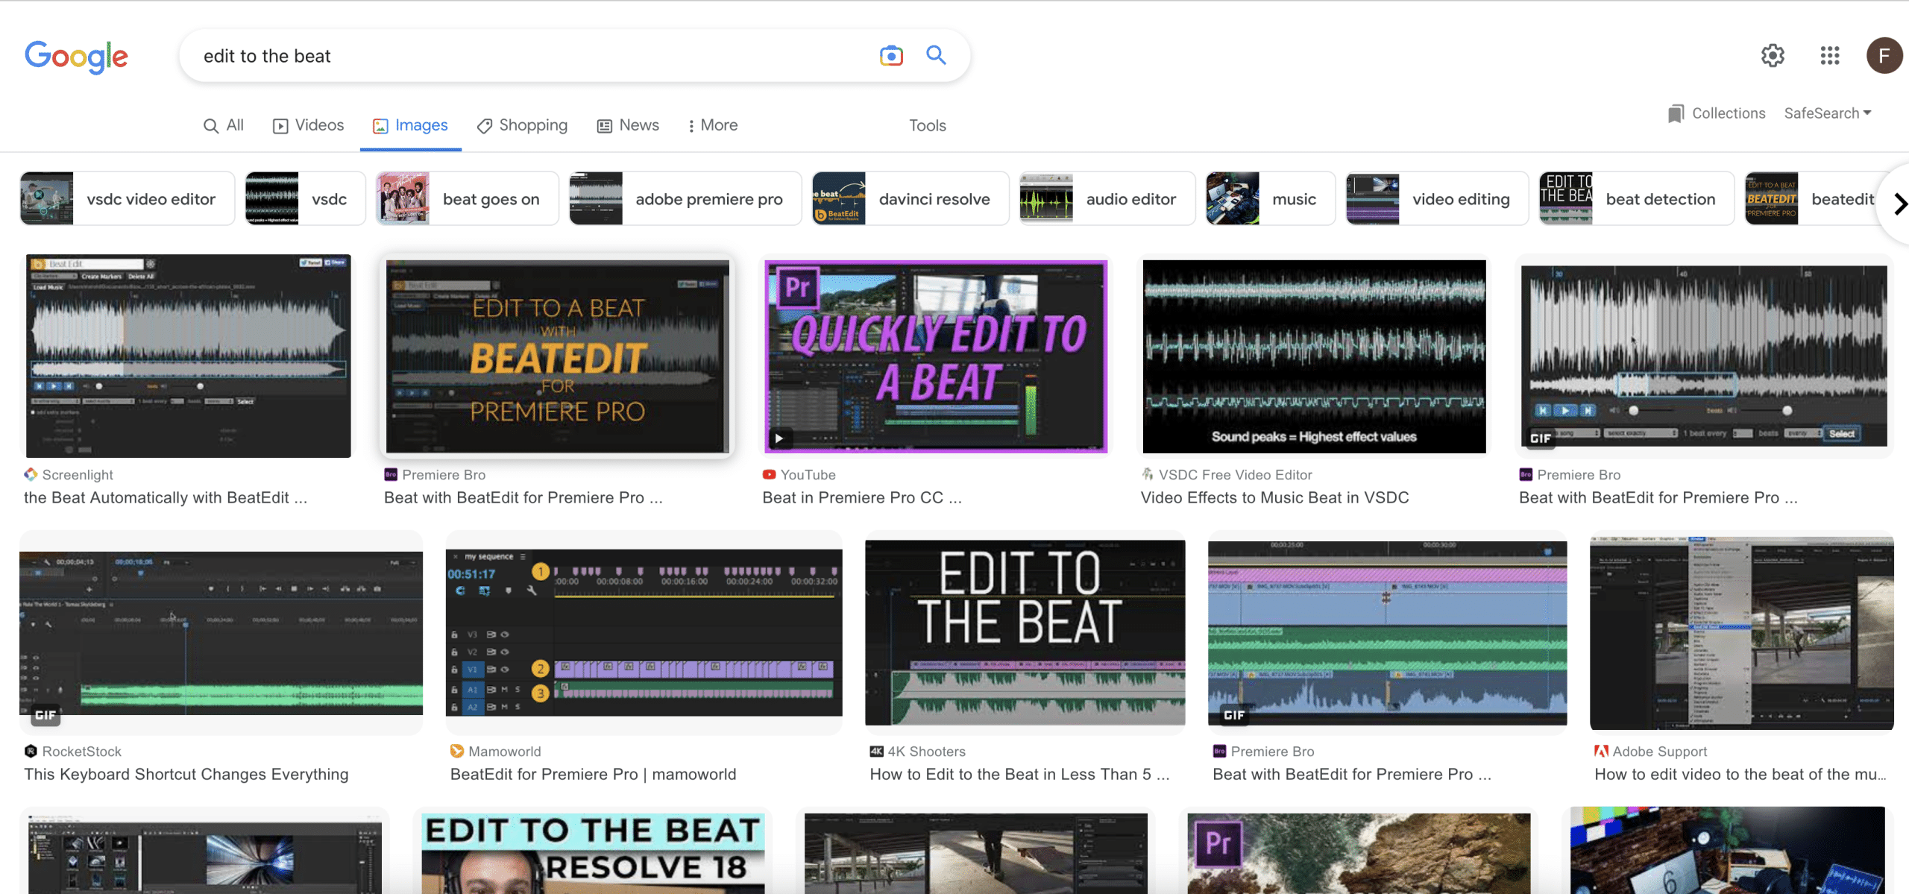The image size is (1909, 894).
Task: Click the Collections bookmark icon
Action: pos(1676,113)
